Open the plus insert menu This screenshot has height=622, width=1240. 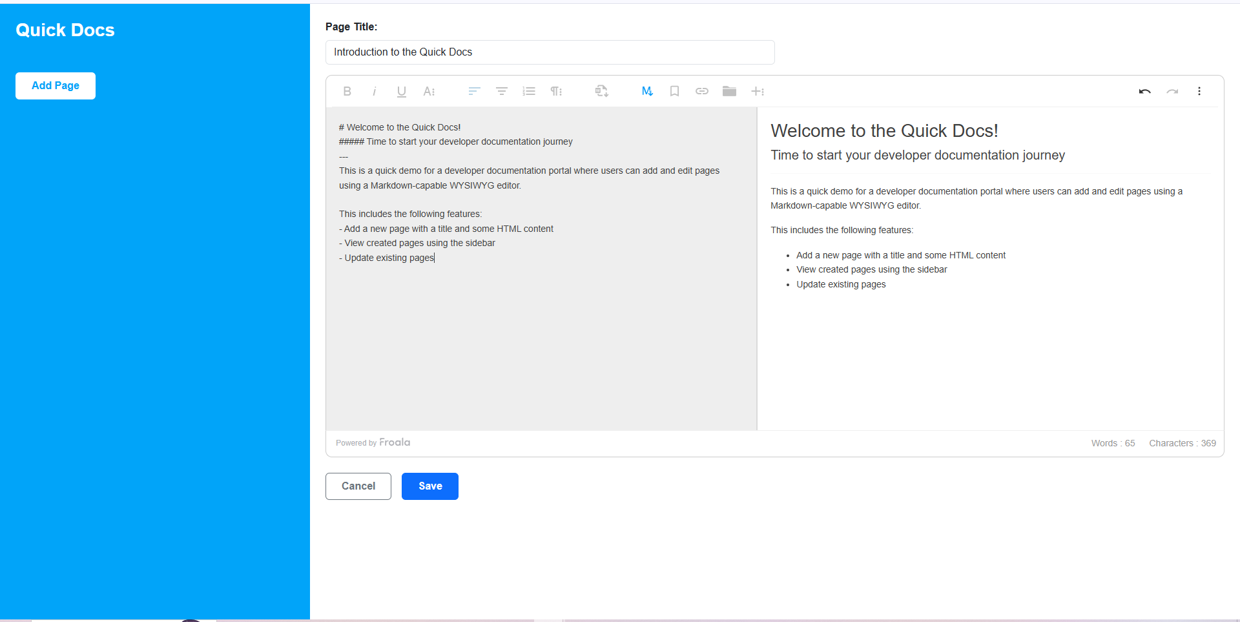758,91
